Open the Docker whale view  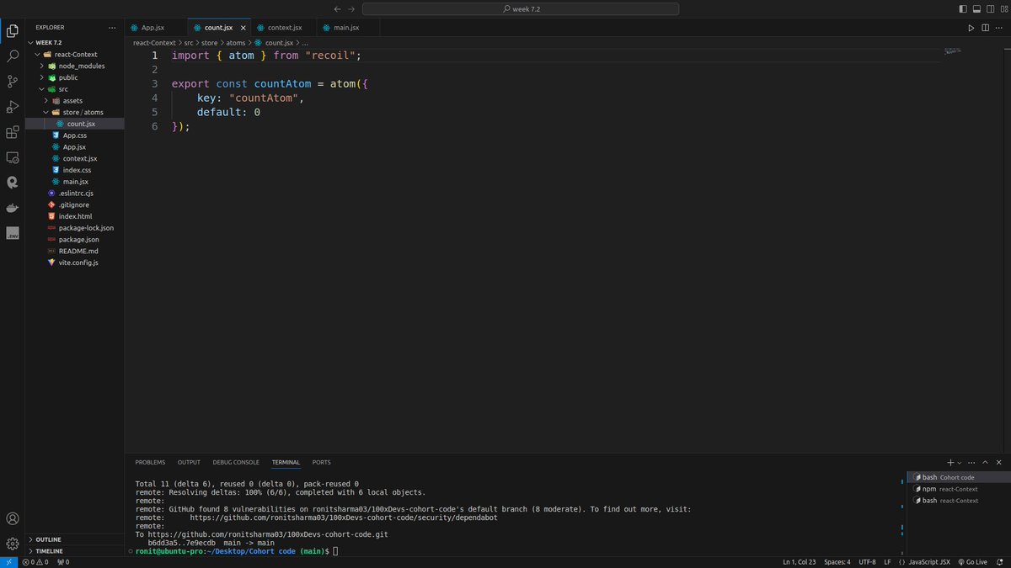13,207
